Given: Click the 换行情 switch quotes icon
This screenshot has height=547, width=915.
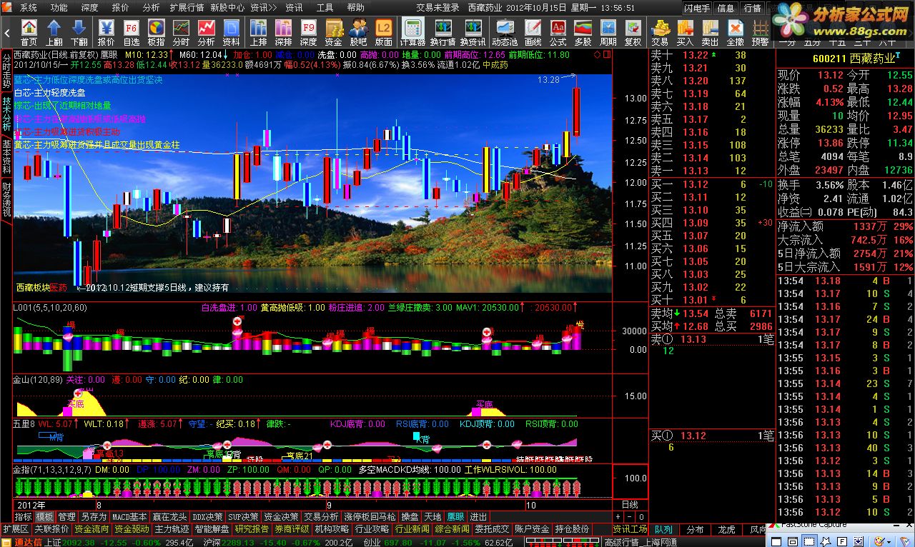Looking at the screenshot, I should coord(442,33).
